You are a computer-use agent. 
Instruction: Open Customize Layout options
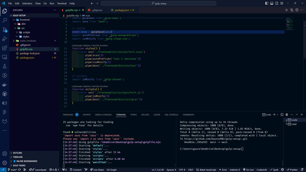281,3
